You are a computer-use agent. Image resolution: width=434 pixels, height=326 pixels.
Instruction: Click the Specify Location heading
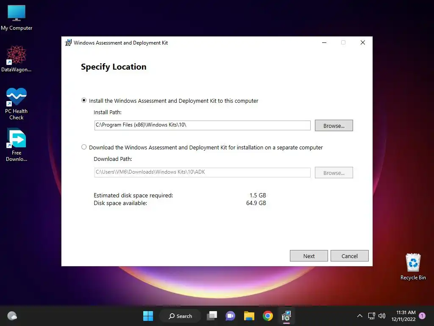click(x=114, y=67)
